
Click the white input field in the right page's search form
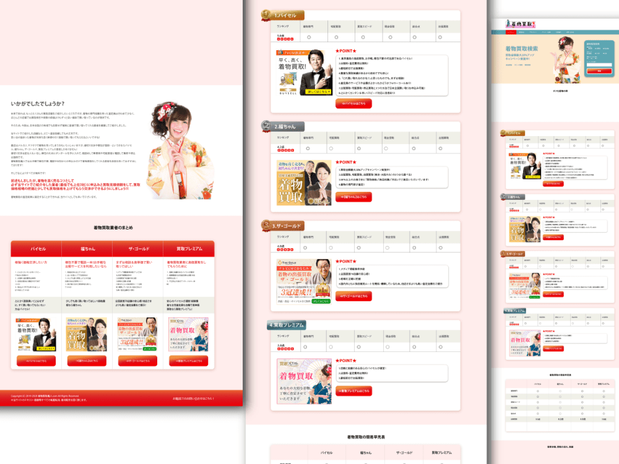tap(599, 65)
